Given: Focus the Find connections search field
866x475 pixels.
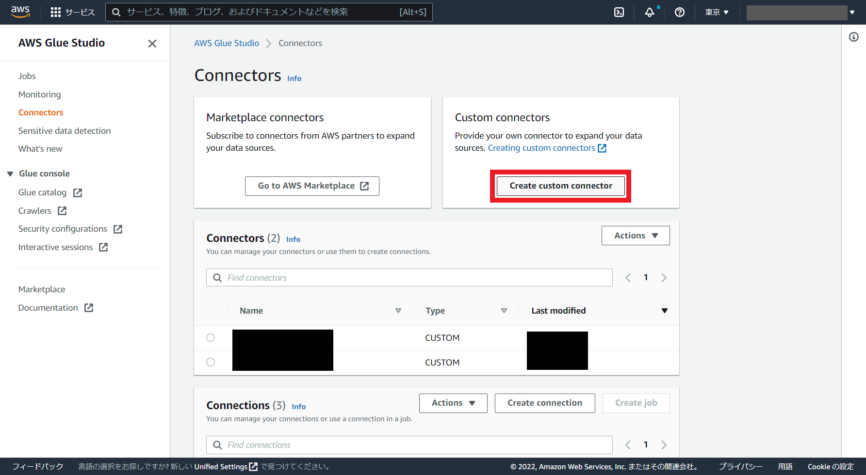Looking at the screenshot, I should pos(409,445).
